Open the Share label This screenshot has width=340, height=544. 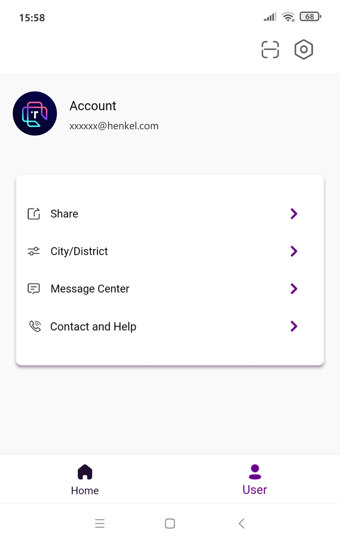click(64, 214)
